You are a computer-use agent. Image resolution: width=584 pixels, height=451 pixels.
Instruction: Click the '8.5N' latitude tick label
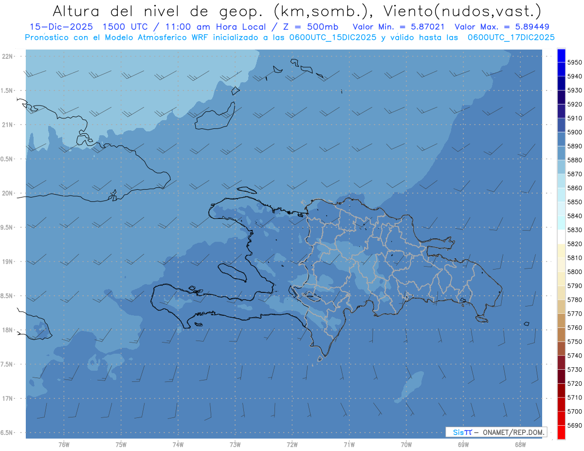coord(7,296)
